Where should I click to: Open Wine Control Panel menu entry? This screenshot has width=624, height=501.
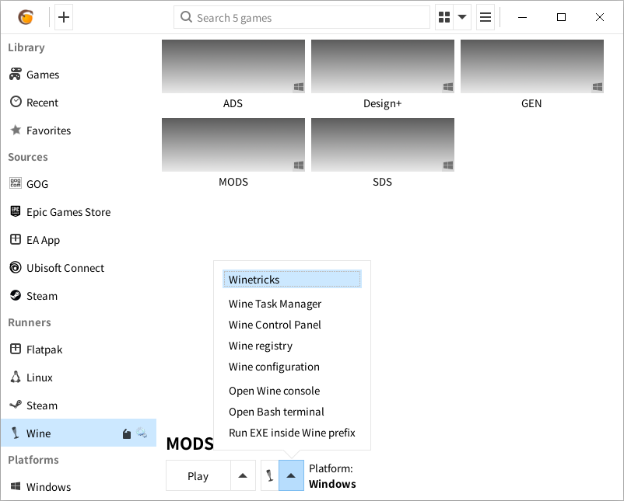pyautogui.click(x=292, y=325)
